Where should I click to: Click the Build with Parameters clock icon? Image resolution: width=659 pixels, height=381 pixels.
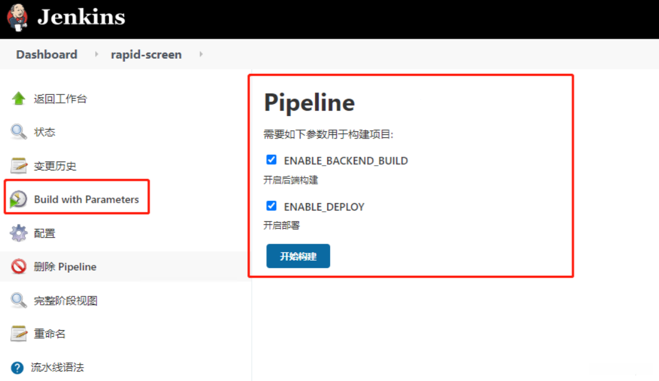tap(19, 200)
